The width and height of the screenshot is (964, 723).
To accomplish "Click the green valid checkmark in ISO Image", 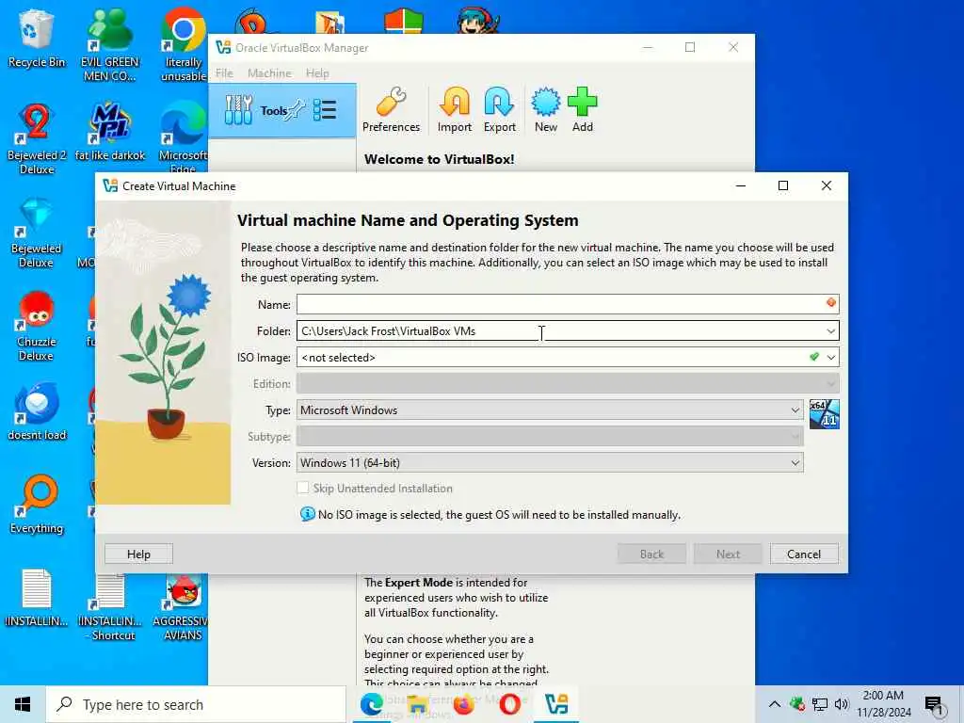I will [x=814, y=357].
